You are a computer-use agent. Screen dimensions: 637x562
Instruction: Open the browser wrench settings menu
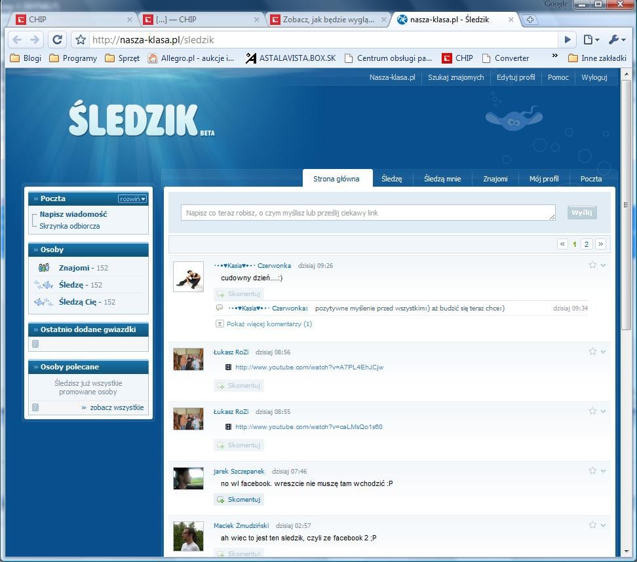click(x=616, y=40)
